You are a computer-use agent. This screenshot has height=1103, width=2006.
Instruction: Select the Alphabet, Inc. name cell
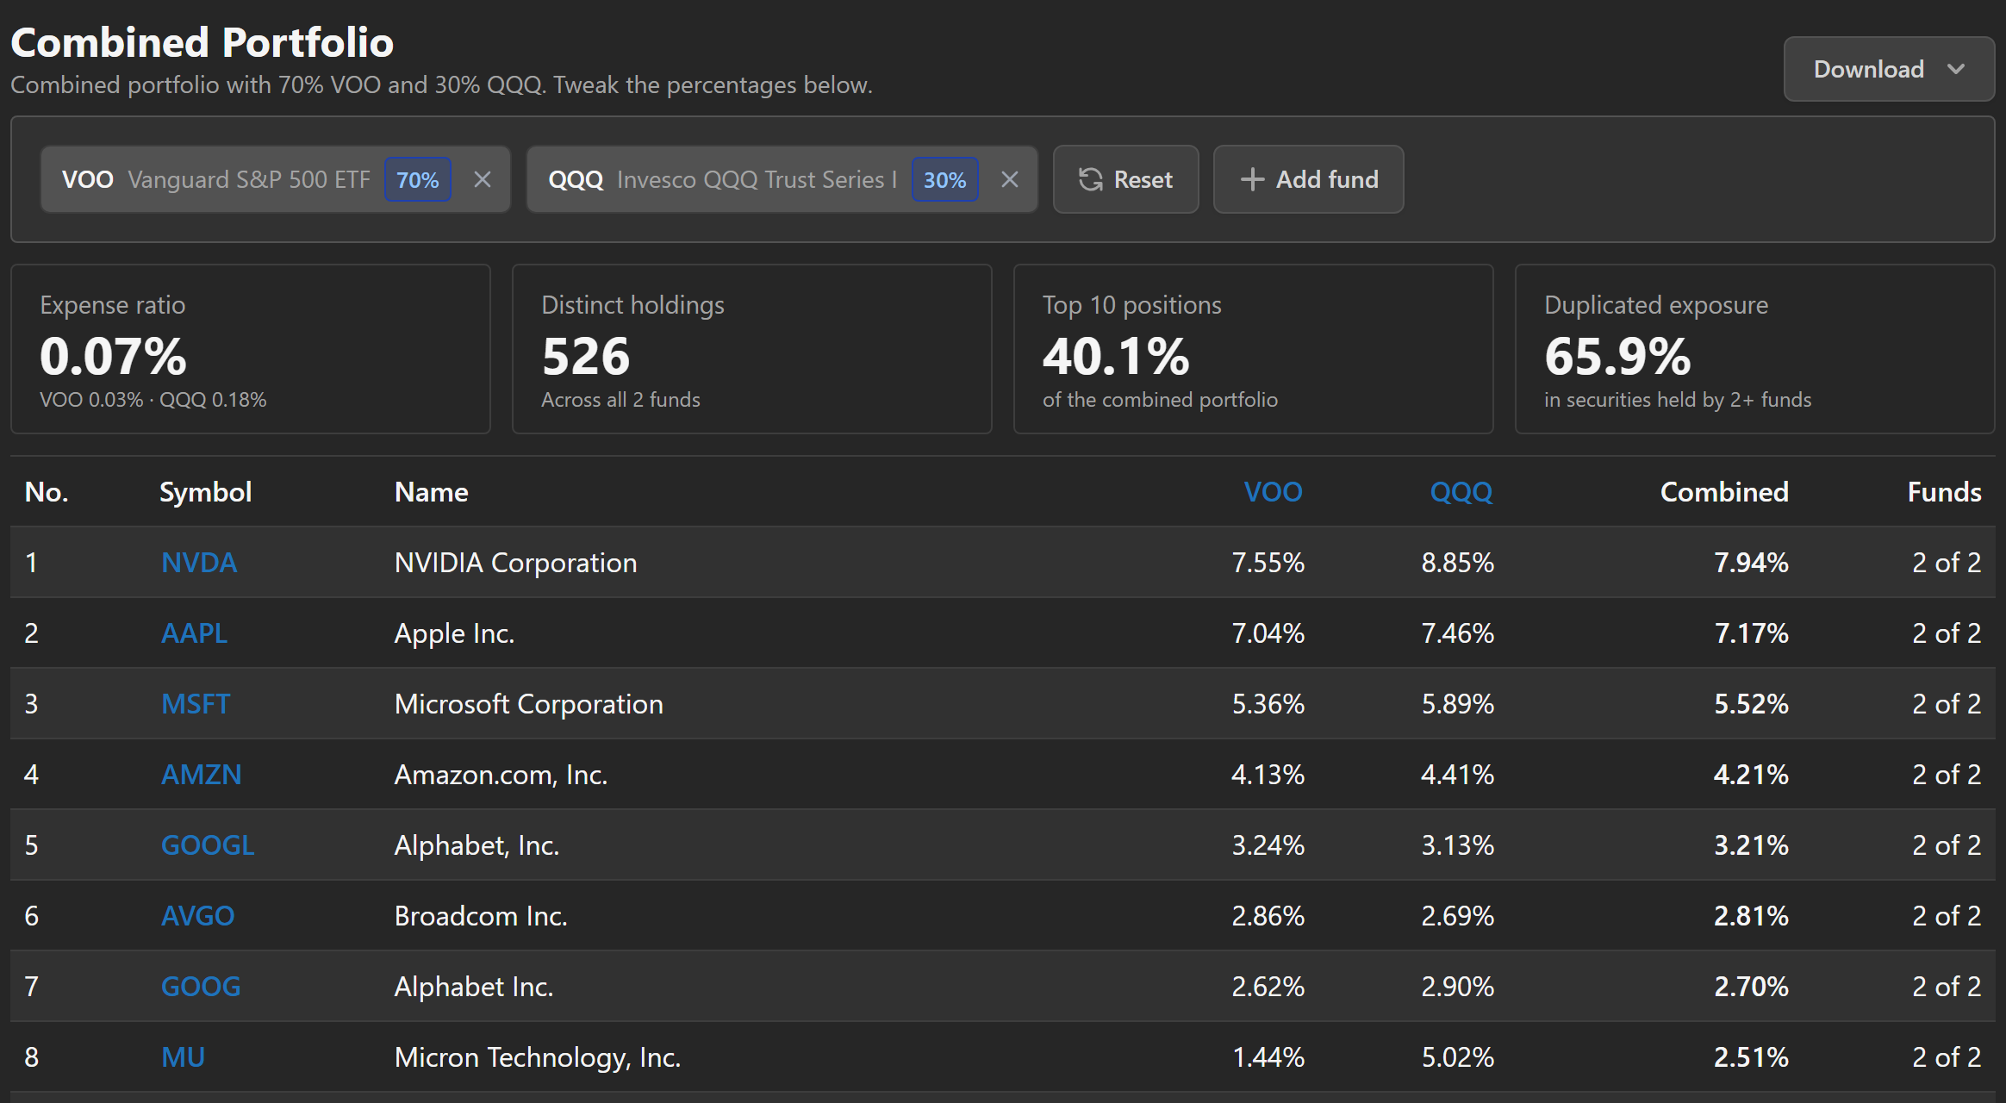(x=477, y=845)
